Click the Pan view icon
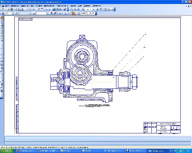The height and width of the screenshot is (153, 192). point(98,9)
